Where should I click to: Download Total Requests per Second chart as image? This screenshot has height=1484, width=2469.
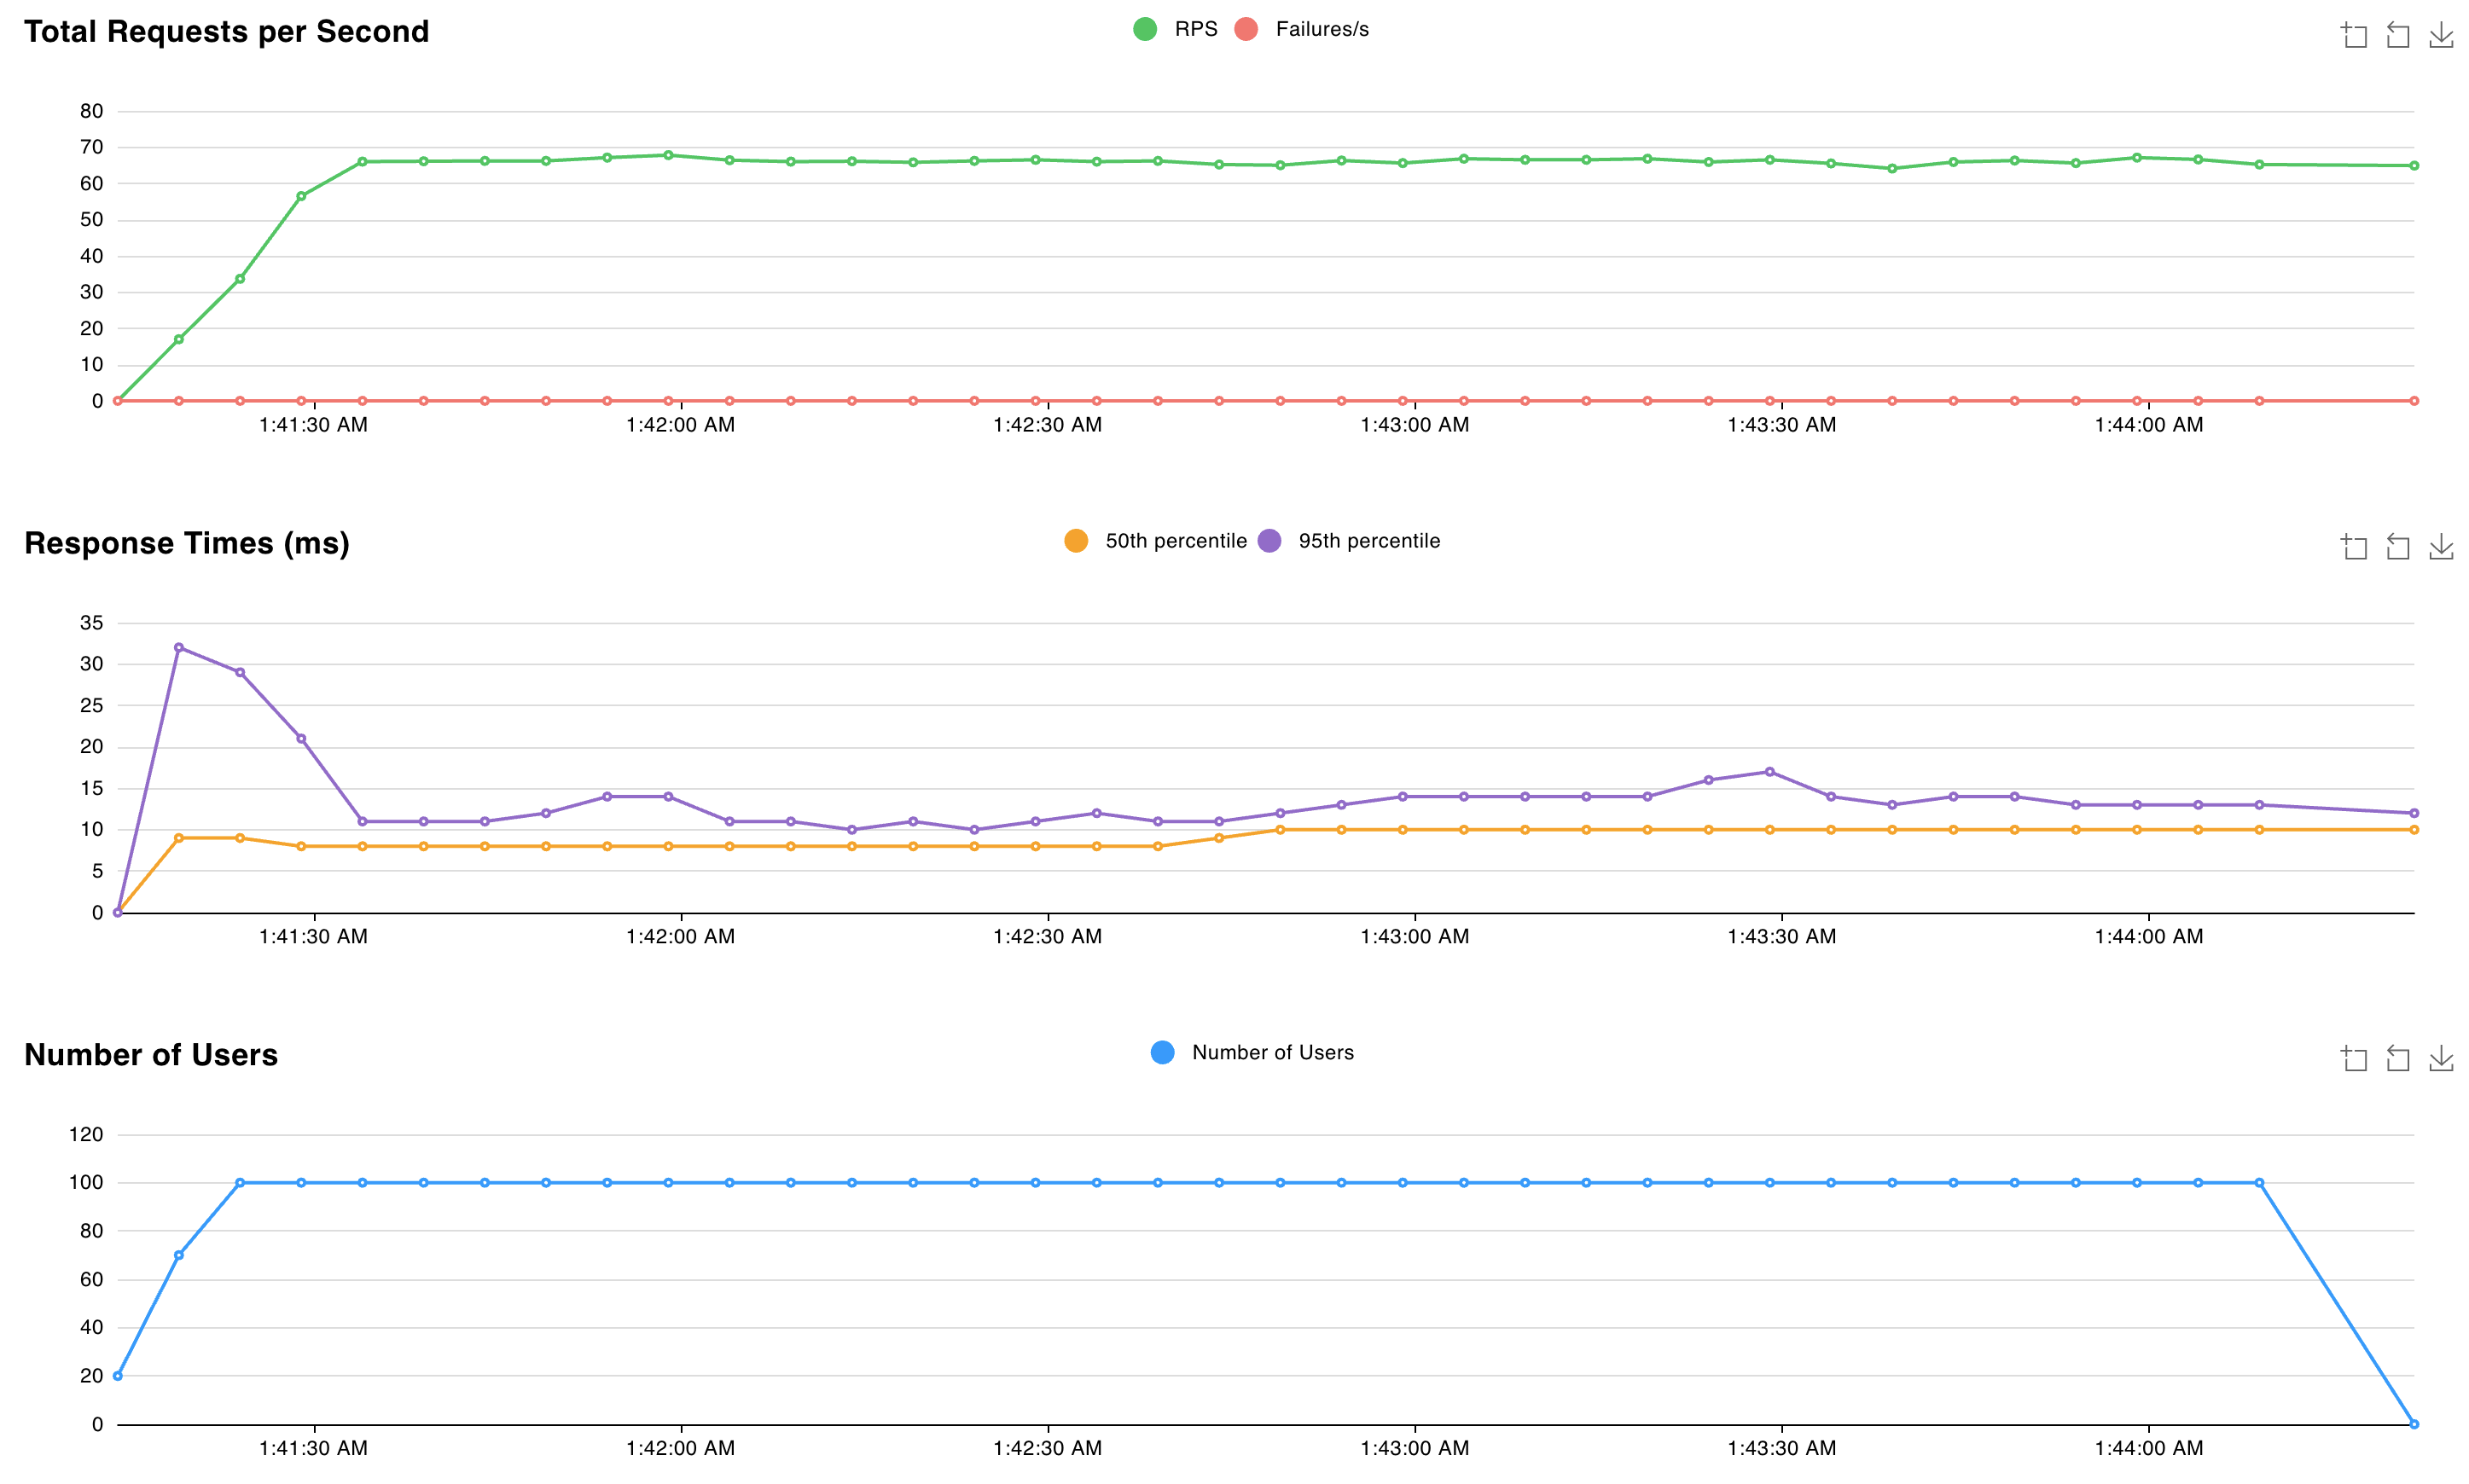(x=2440, y=35)
